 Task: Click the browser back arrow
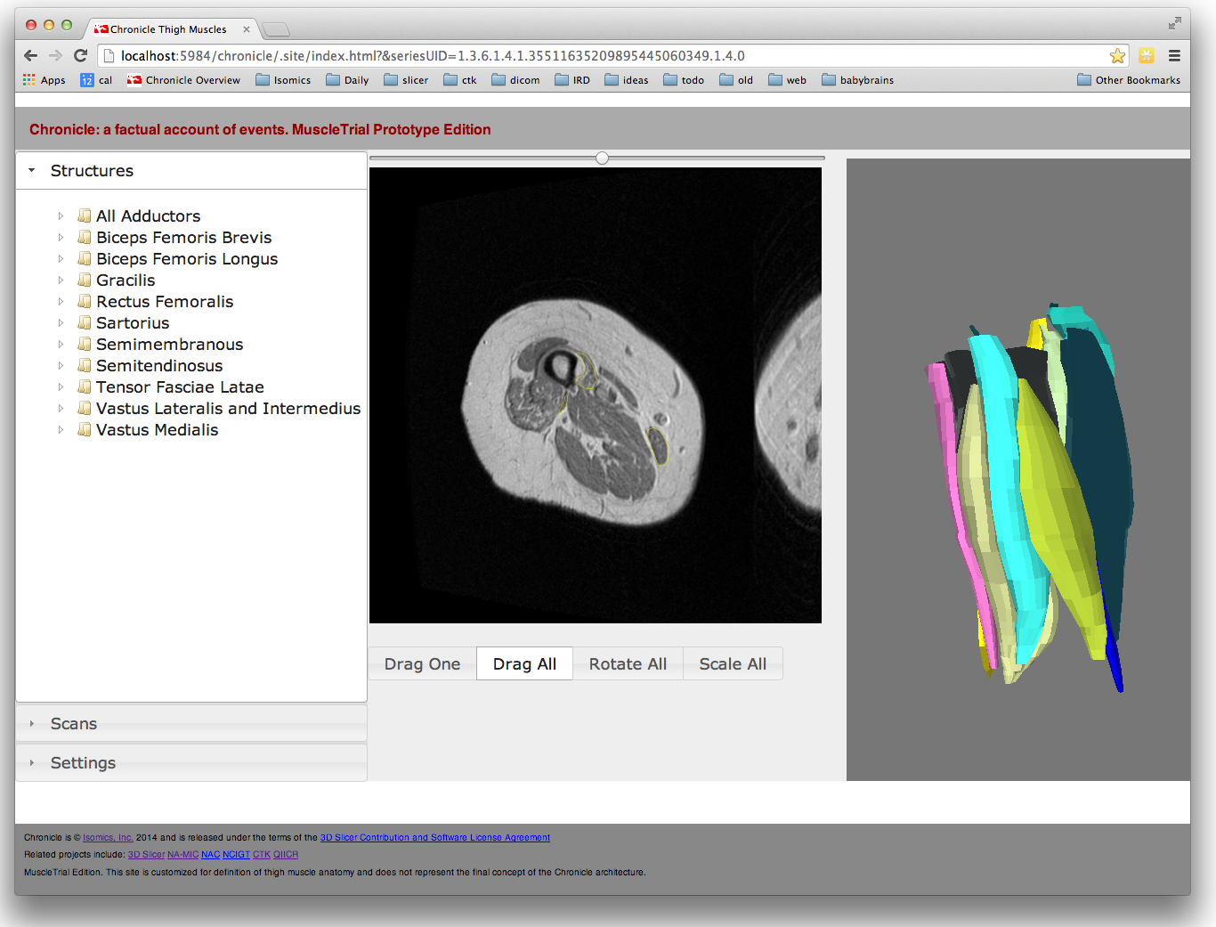pyautogui.click(x=30, y=55)
